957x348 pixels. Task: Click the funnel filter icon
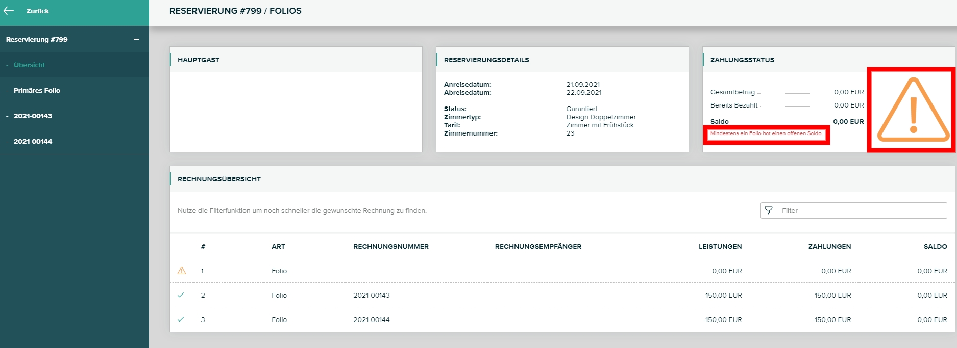pos(769,210)
